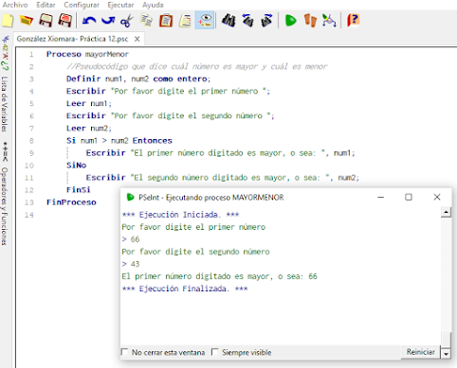This screenshot has height=368, width=457.
Task: Click the result line ending 'o sea: 66'
Action: (x=219, y=276)
